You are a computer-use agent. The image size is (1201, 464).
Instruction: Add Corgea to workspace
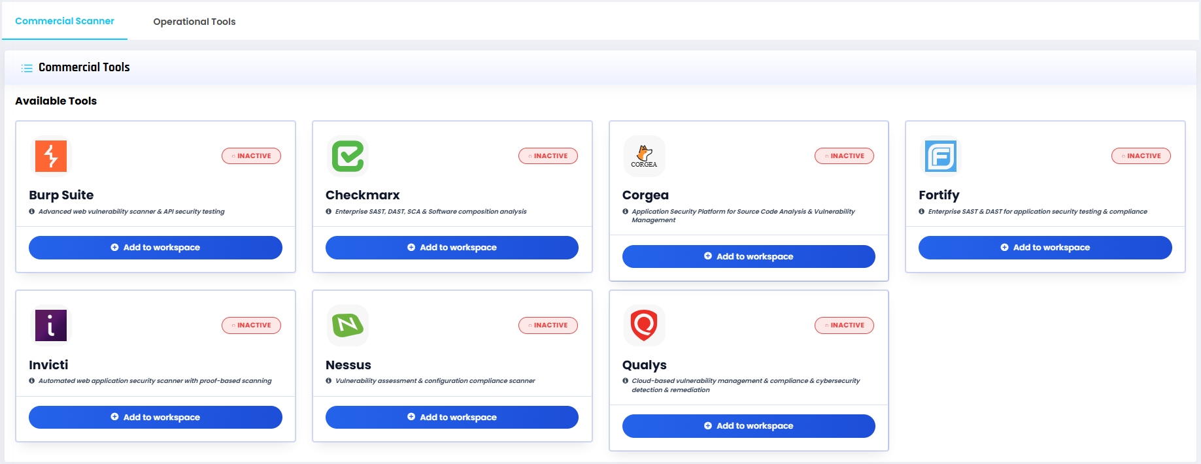pos(749,256)
